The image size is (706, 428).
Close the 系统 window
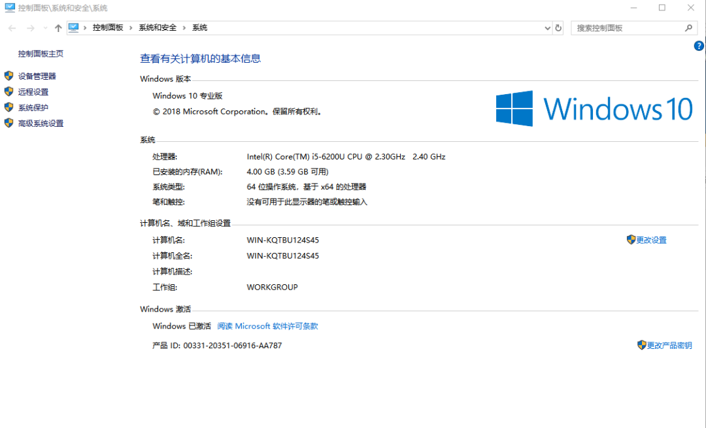691,8
